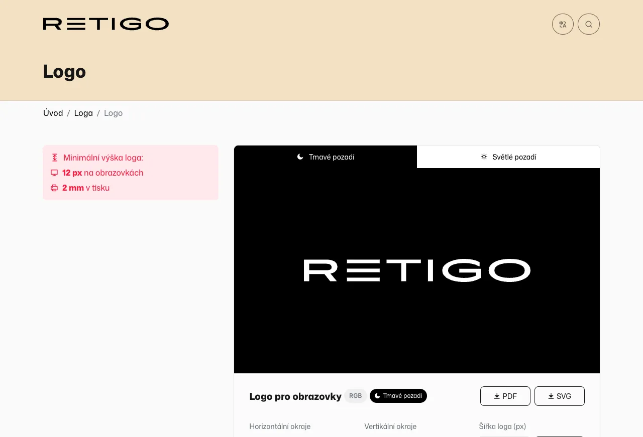Click the white RETIGO logo preview
Screen dimensions: 643x437
(x=417, y=270)
